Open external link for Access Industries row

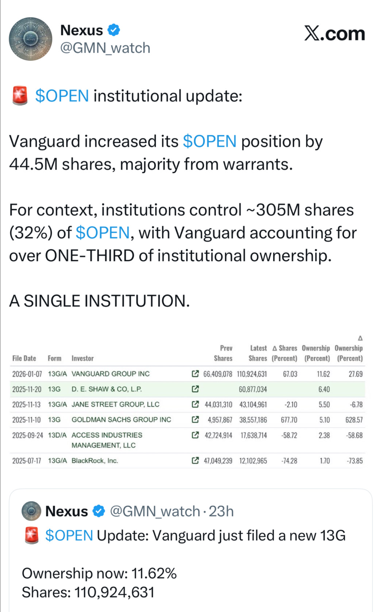click(x=195, y=435)
